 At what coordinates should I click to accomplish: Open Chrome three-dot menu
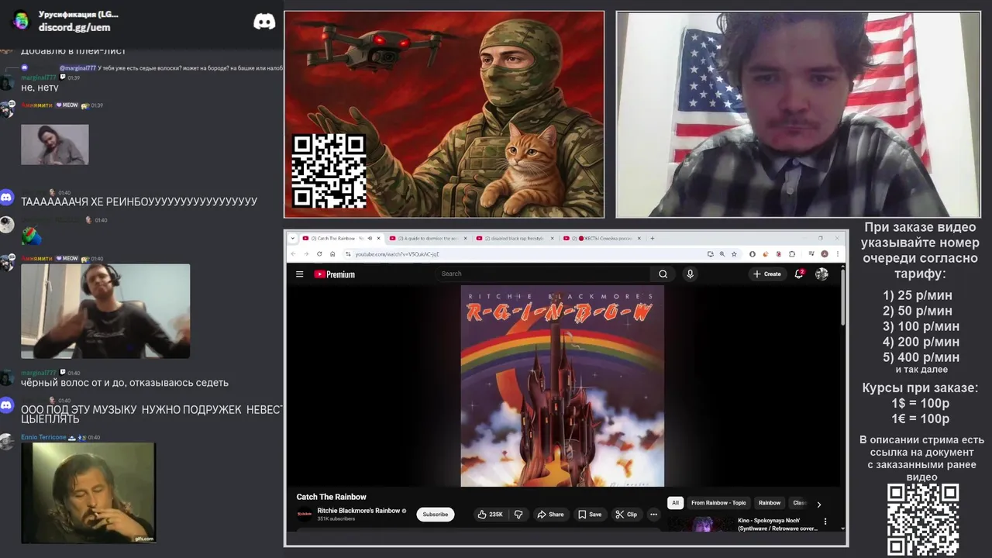(838, 253)
